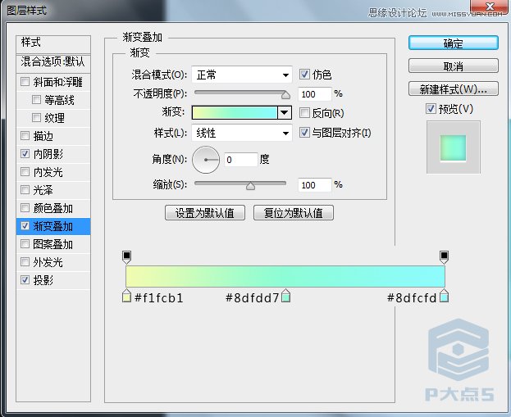Select 混合选项:默认 item
The width and height of the screenshot is (511, 417).
click(x=53, y=63)
